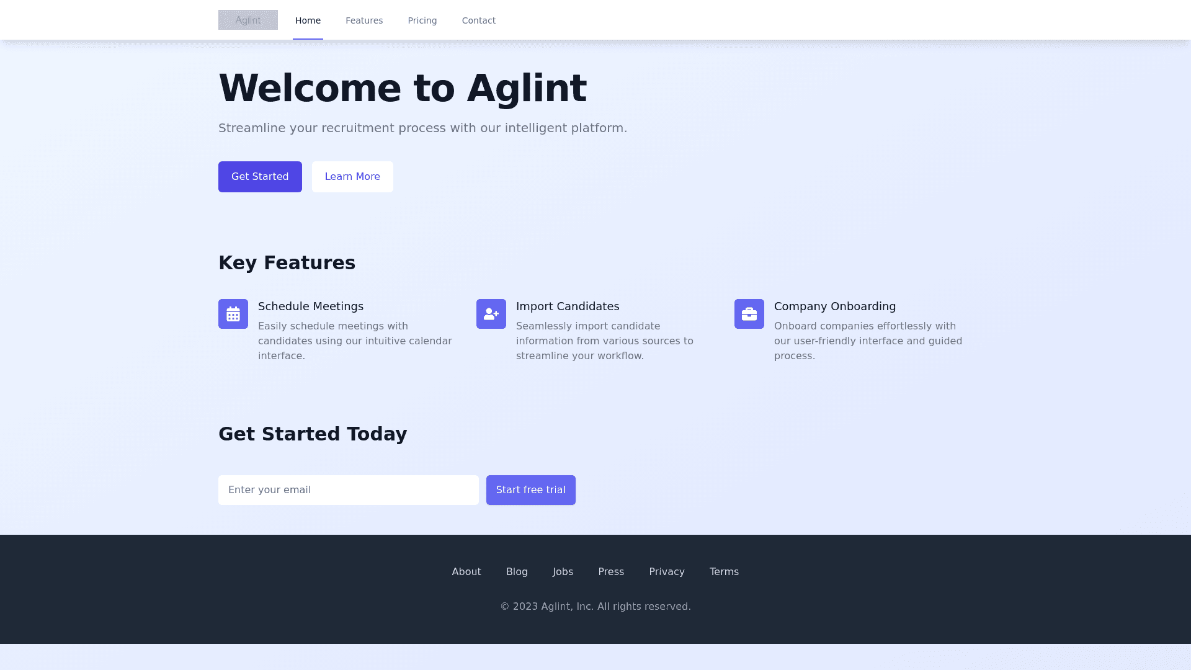
Task: Open the About footer link
Action: (466, 572)
